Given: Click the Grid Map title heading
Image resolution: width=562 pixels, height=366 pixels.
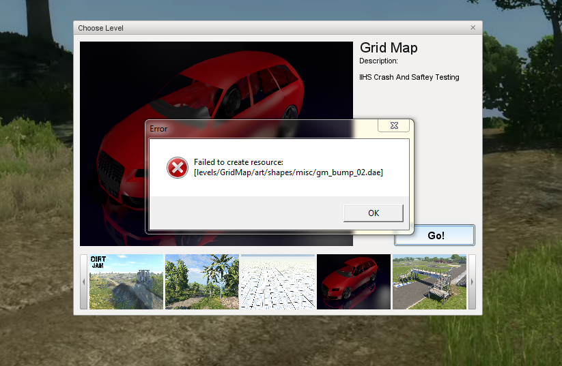Looking at the screenshot, I should coord(389,48).
